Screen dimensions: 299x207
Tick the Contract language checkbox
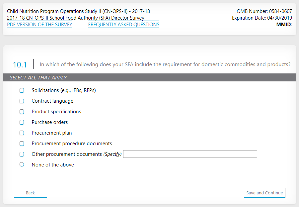click(x=22, y=101)
